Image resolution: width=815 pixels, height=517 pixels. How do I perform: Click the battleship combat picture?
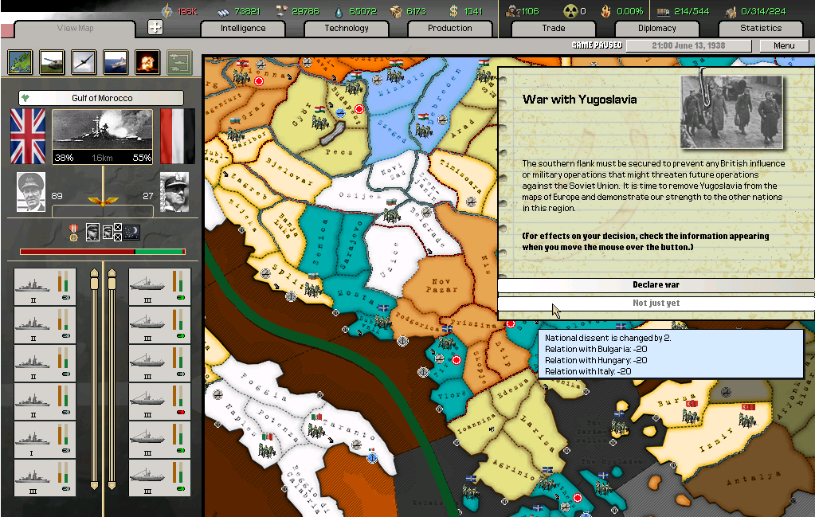tap(102, 136)
